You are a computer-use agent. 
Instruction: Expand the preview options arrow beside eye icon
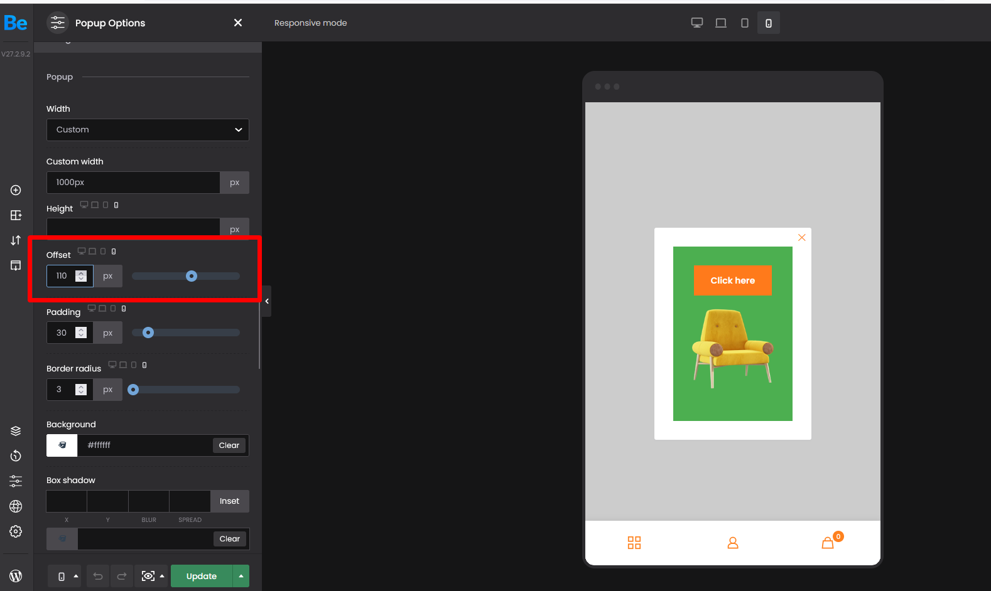(x=162, y=576)
